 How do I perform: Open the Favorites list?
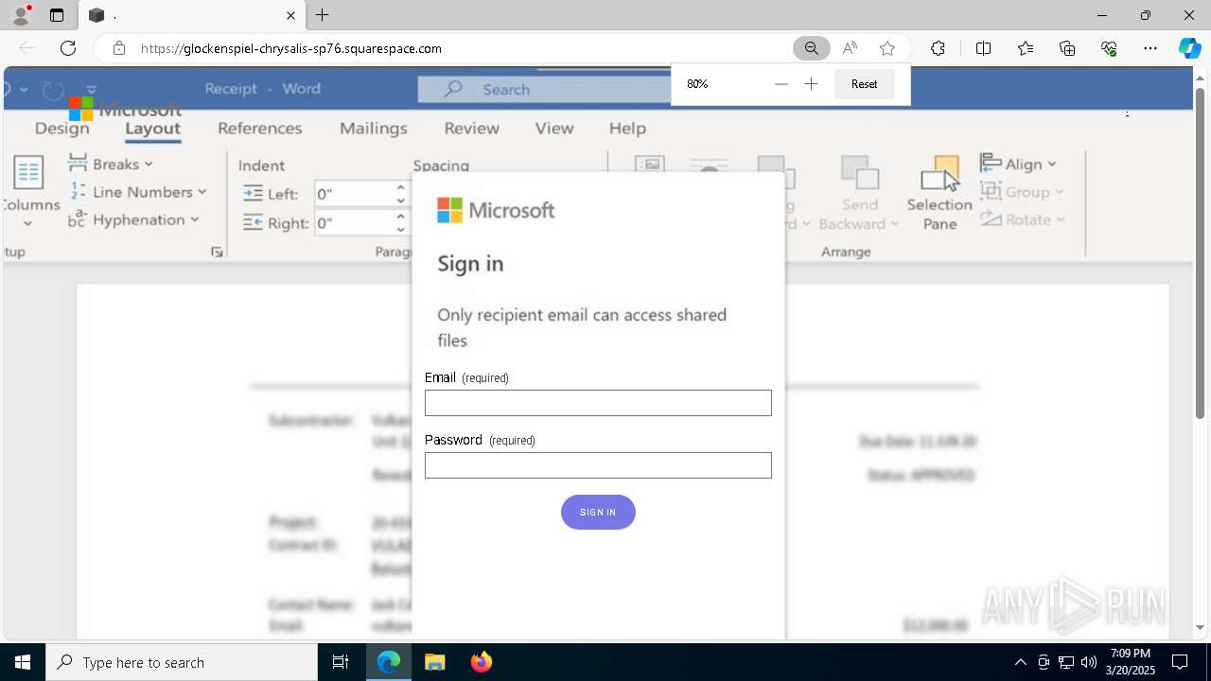pos(1026,48)
